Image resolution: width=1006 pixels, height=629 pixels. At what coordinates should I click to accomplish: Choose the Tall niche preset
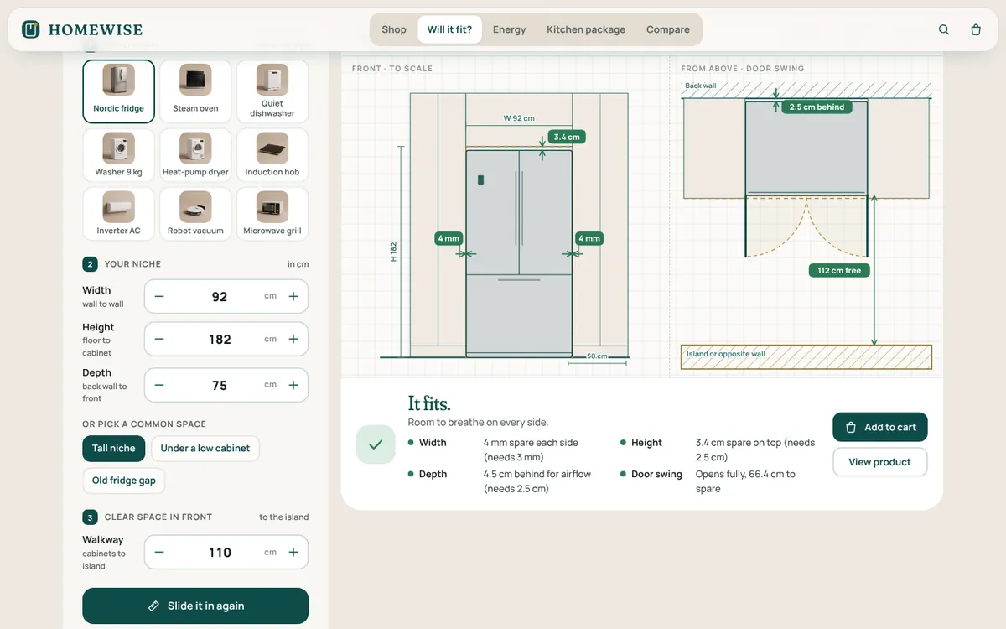[x=114, y=448]
